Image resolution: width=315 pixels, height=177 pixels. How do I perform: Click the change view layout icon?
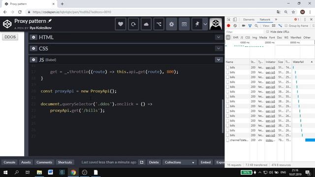point(184,24)
